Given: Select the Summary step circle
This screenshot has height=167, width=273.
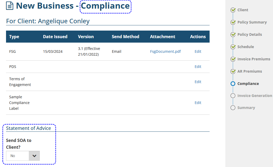Looking at the screenshot, I should [x=233, y=108].
